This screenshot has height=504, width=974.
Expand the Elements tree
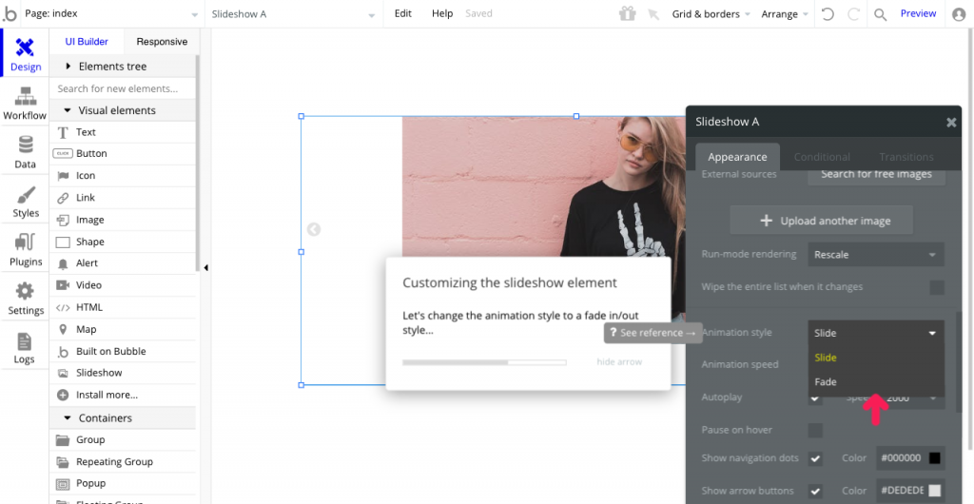123,67
